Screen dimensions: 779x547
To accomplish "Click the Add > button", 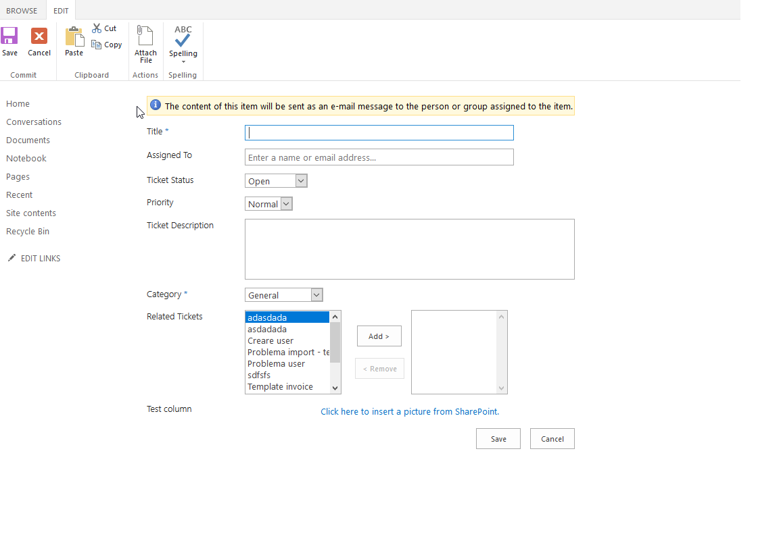I will (379, 336).
